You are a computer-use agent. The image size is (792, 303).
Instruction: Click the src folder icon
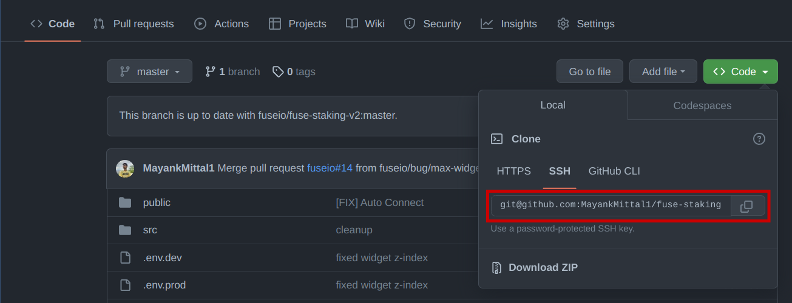point(125,230)
